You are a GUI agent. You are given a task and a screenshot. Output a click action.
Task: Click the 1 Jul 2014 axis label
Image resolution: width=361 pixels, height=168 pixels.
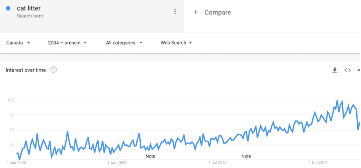218,163
